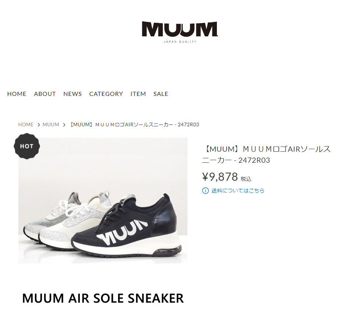
Task: Go to the NEWS section
Action: coord(72,94)
